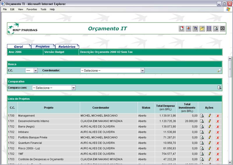The width and height of the screenshot is (233, 165).
Task: View details of Portfolio Banque Privée
Action: [202, 138]
